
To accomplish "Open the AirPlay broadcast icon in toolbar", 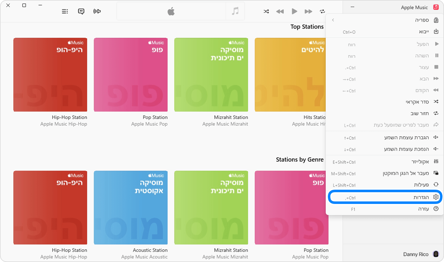I will point(97,11).
